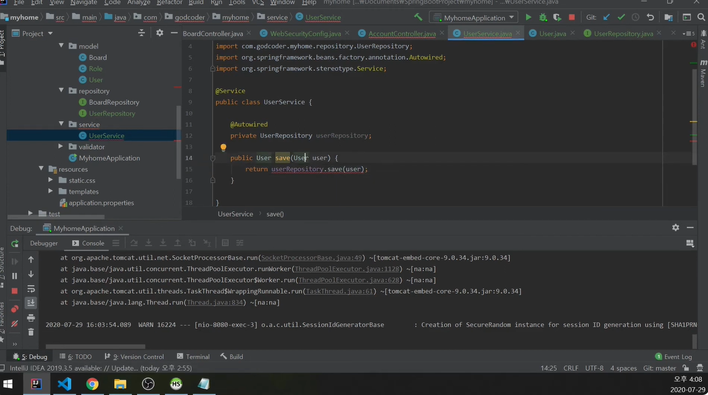Screen dimensions: 708x395
Task: Expand the test folder
Action: (x=31, y=213)
